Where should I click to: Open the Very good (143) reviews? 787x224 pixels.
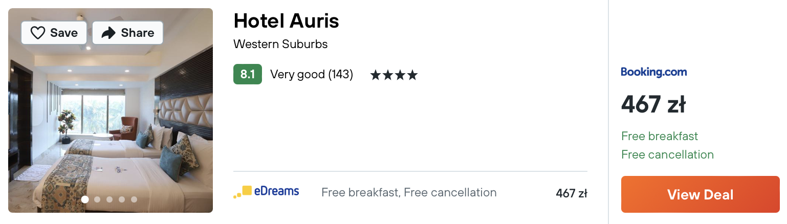click(311, 75)
